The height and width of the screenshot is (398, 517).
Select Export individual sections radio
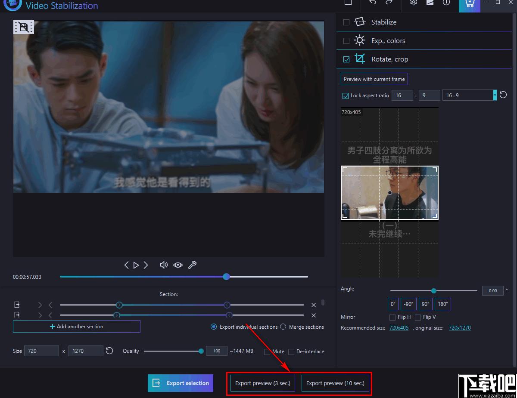(x=214, y=327)
